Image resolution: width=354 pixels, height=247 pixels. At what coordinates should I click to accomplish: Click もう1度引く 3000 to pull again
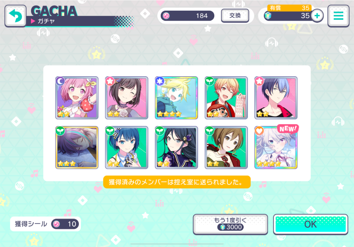(230, 224)
